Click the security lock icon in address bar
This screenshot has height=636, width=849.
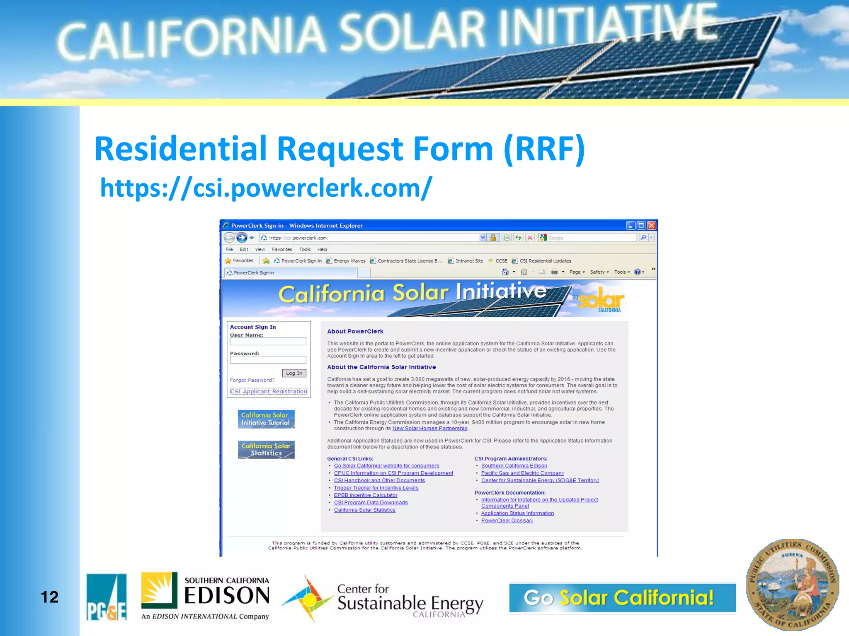point(493,238)
